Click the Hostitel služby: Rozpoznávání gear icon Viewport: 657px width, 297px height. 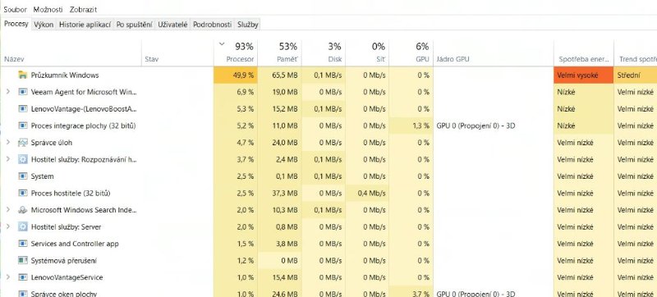click(x=23, y=159)
